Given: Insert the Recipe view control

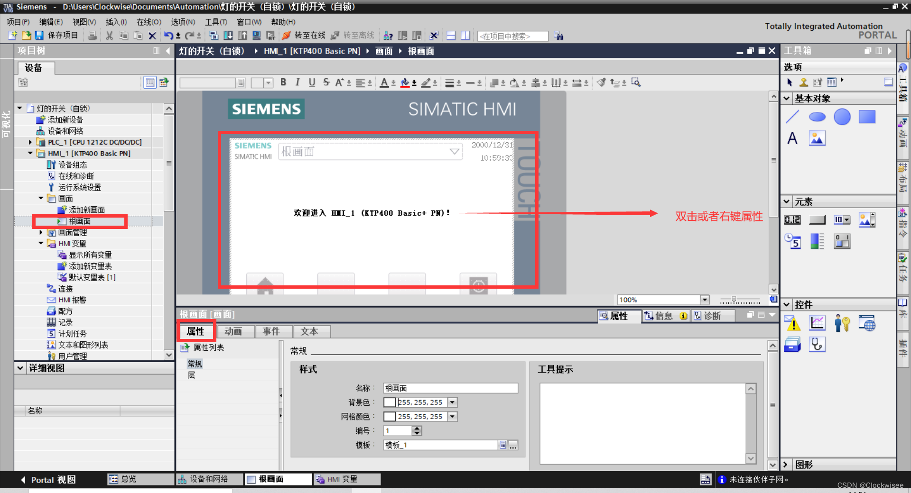Looking at the screenshot, I should [x=792, y=345].
